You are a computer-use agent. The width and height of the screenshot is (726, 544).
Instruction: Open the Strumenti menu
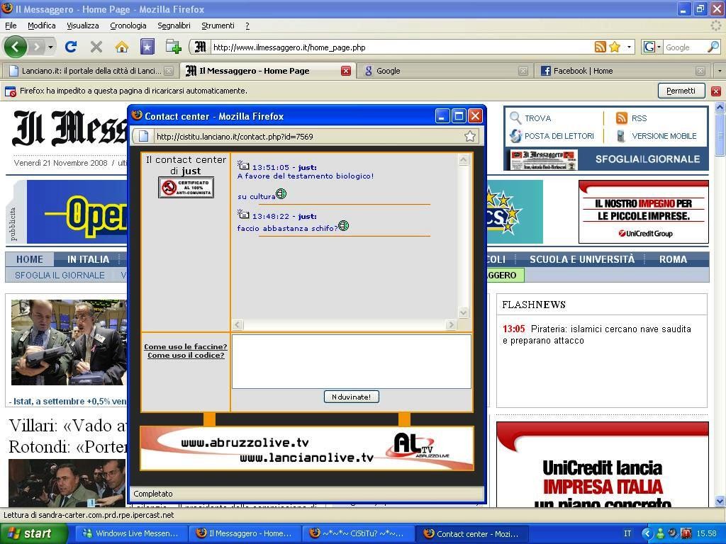pyautogui.click(x=218, y=26)
